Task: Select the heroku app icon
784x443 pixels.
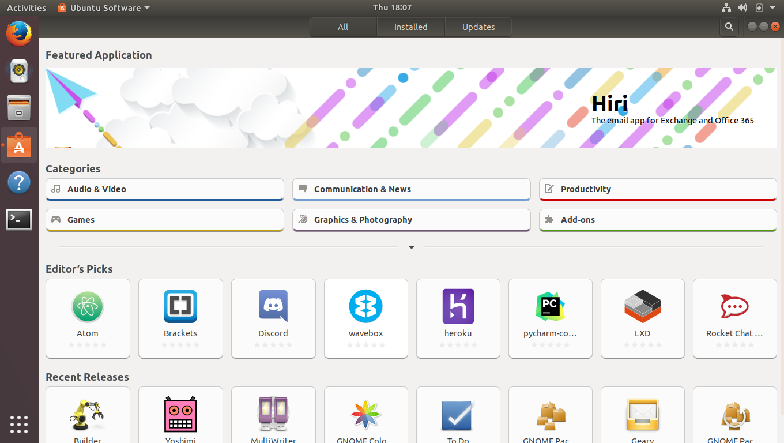Action: click(x=458, y=306)
